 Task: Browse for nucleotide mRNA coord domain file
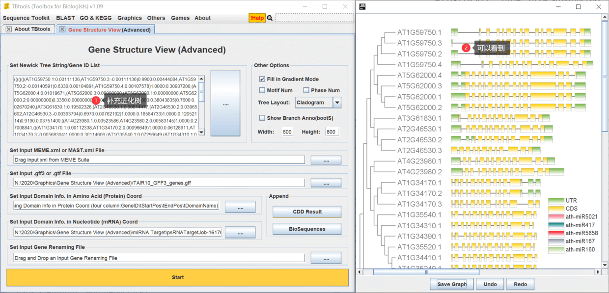(x=240, y=233)
